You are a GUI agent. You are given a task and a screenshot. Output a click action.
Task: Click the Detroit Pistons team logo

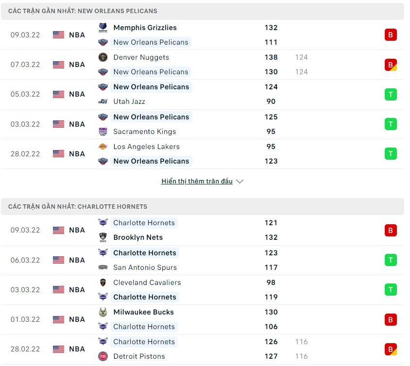click(102, 356)
